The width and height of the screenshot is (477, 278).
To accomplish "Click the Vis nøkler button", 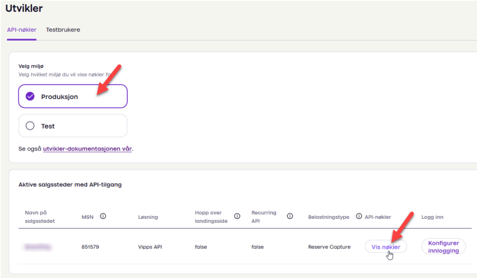I will [386, 246].
